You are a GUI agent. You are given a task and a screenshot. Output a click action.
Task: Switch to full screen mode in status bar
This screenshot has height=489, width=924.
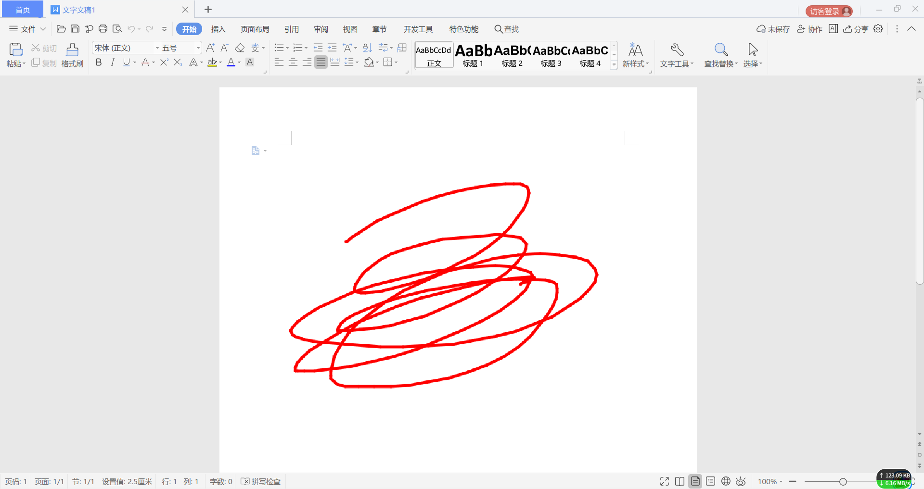pos(664,481)
